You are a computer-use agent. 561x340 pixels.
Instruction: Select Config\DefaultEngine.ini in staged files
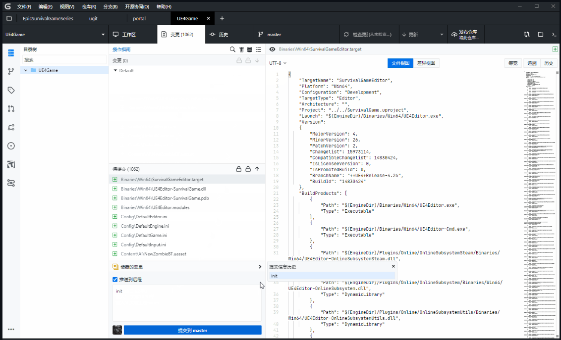coord(187,226)
